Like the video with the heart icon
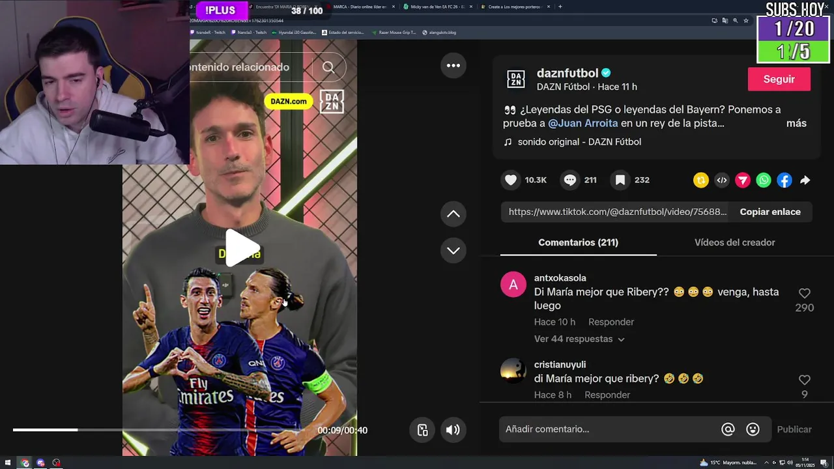This screenshot has width=834, height=469. 511,180
